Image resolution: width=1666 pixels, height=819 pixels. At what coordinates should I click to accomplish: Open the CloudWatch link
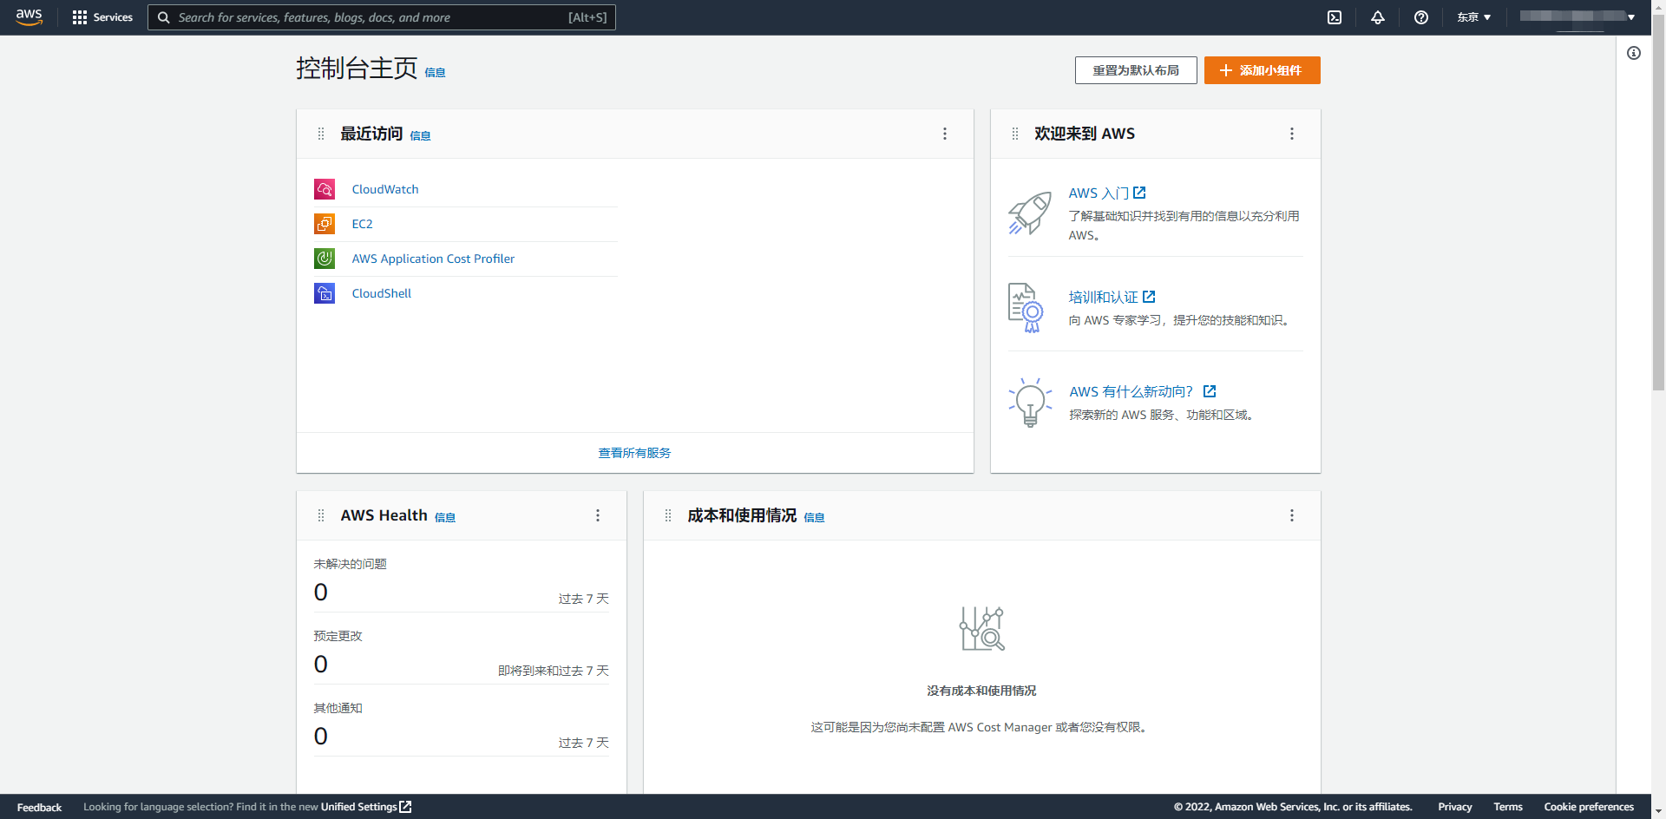(x=385, y=189)
